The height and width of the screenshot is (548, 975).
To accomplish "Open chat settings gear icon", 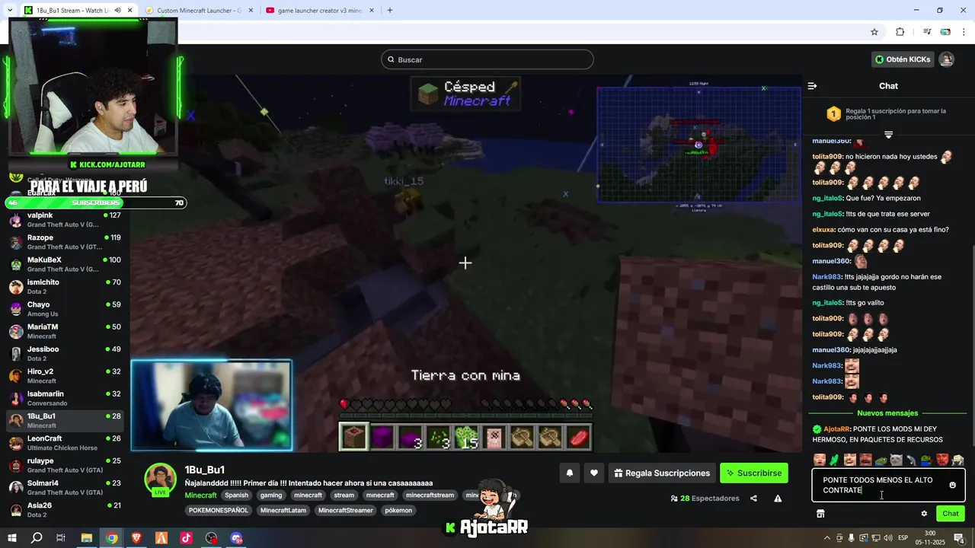I will point(924,514).
